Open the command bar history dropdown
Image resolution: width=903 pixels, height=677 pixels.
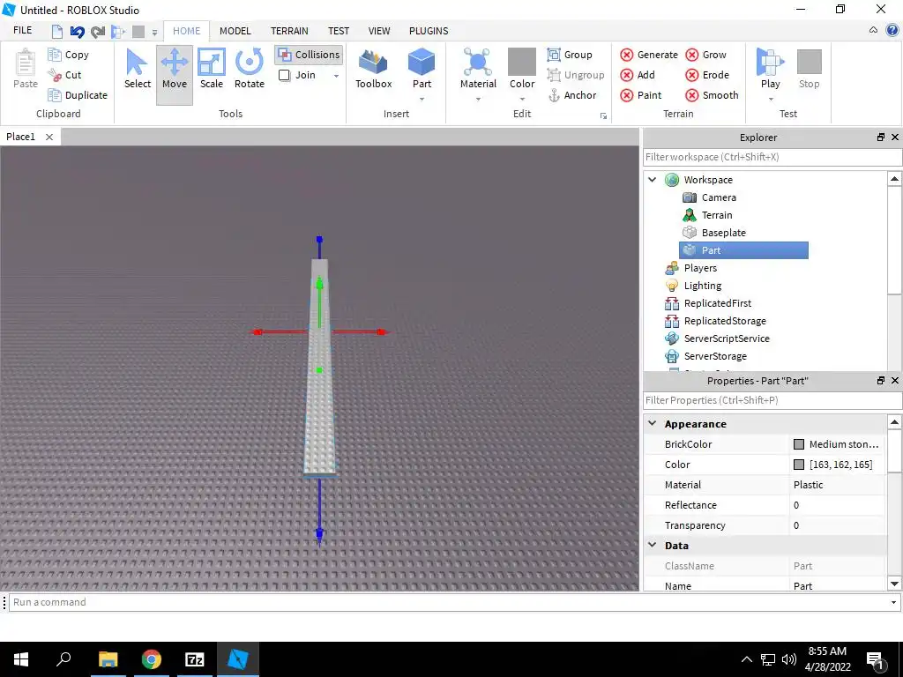pyautogui.click(x=894, y=603)
